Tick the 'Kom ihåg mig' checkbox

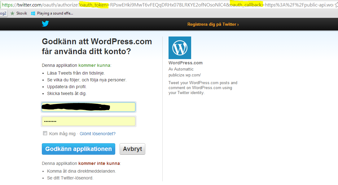point(45,133)
